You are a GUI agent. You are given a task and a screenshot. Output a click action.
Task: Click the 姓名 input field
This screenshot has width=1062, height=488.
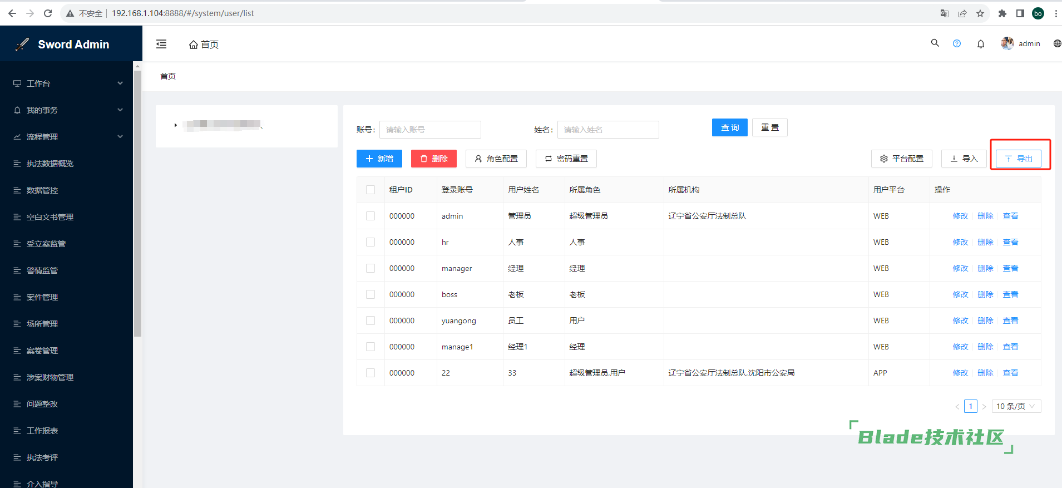click(x=608, y=130)
